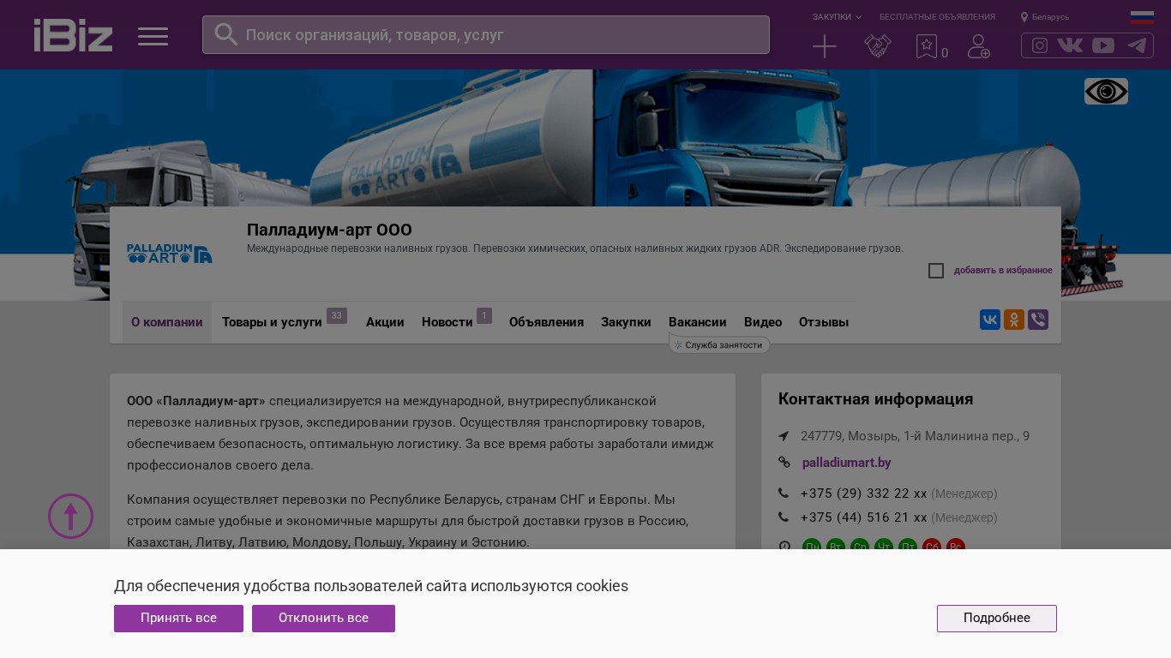Open the favorites star bookmark icon

pyautogui.click(x=926, y=46)
